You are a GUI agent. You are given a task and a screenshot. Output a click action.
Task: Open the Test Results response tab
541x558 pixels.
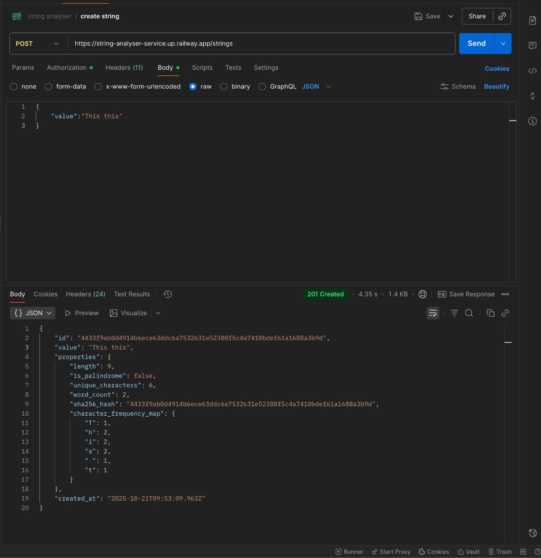tap(132, 294)
